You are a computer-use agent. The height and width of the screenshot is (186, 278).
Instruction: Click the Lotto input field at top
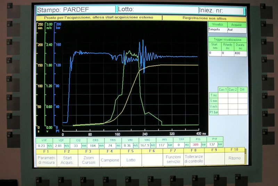(x=157, y=10)
